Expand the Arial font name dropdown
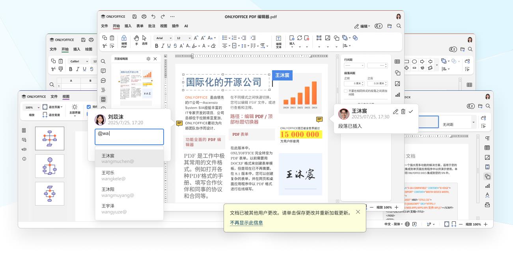 pyautogui.click(x=170, y=38)
